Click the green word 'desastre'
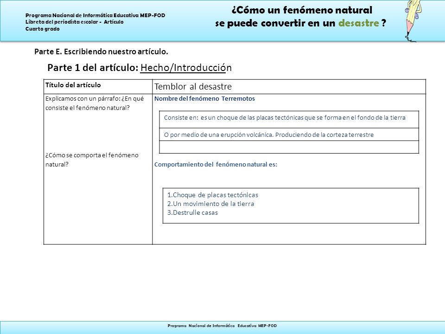Viewport: 445px width, 334px height. [x=359, y=23]
